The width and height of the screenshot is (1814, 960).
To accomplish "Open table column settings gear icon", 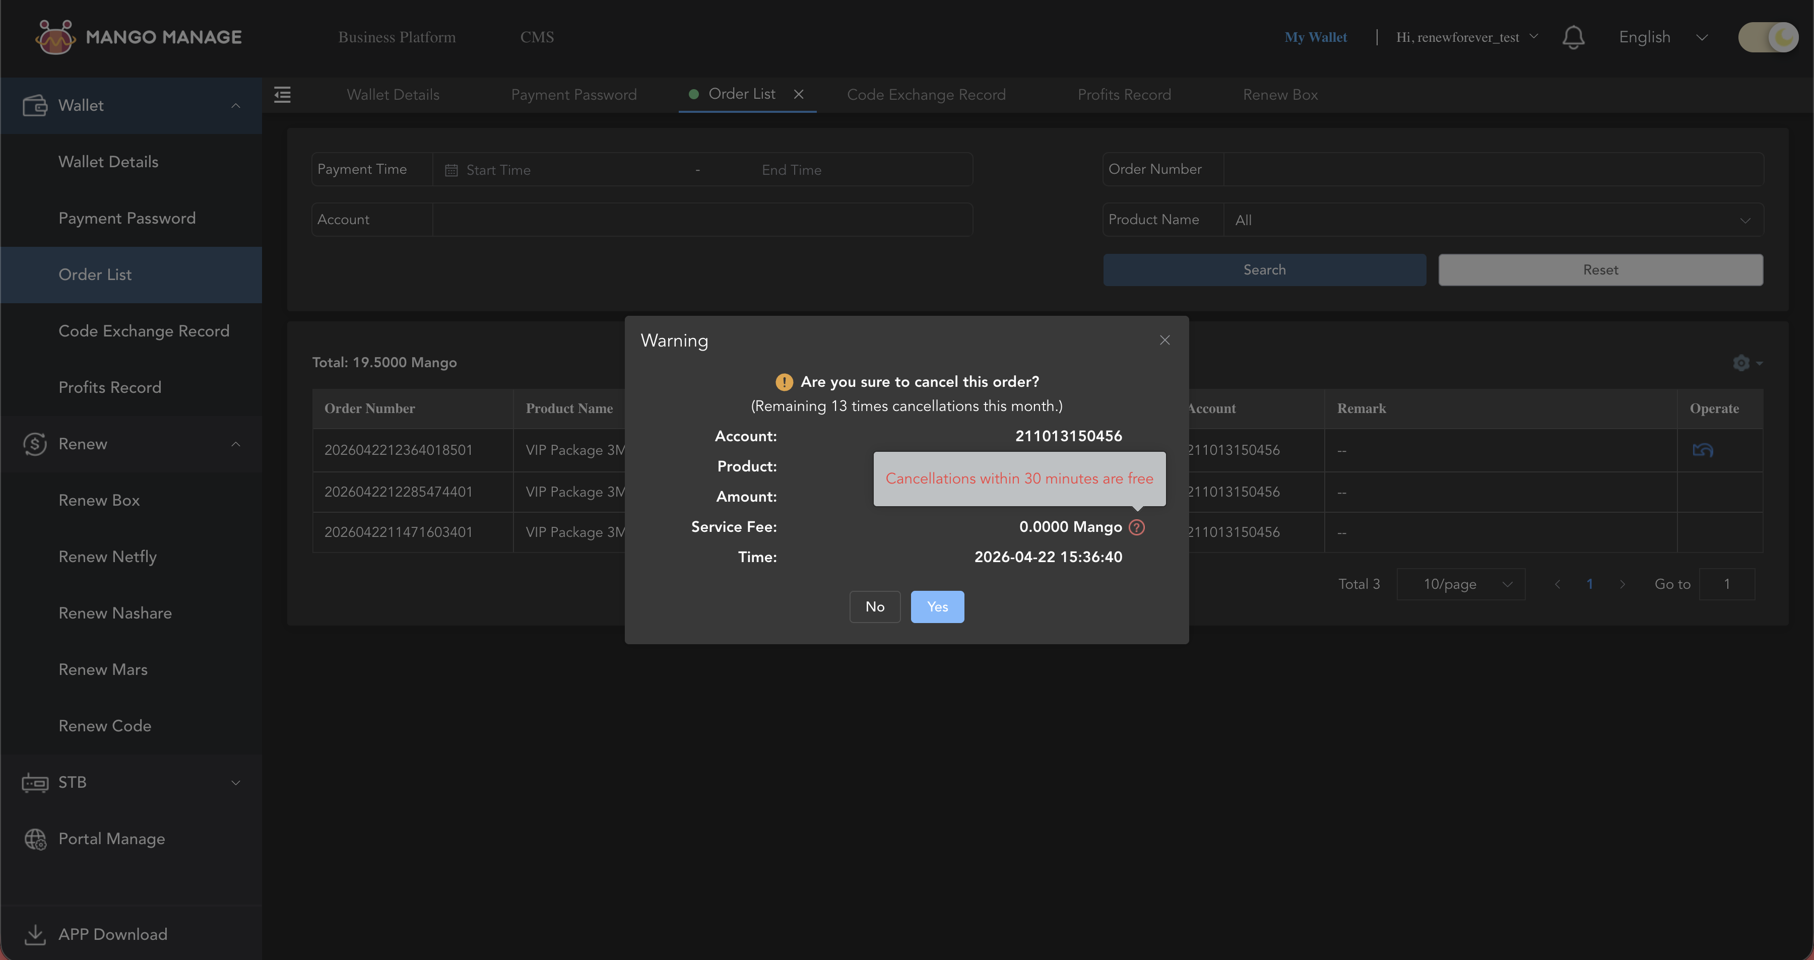I will coord(1742,363).
